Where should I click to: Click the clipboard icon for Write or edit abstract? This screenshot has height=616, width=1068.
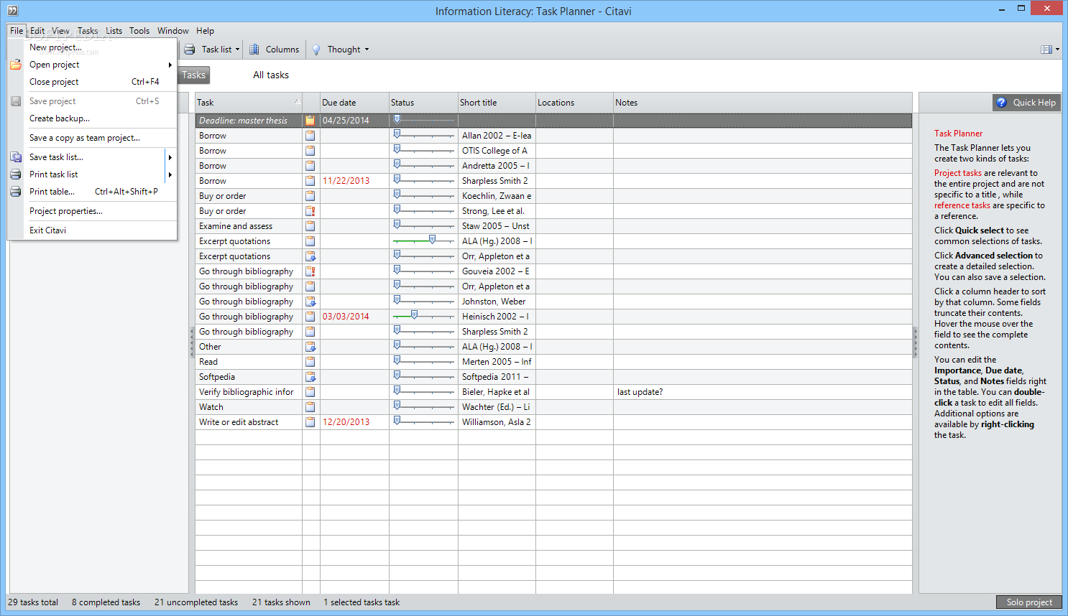pos(310,422)
